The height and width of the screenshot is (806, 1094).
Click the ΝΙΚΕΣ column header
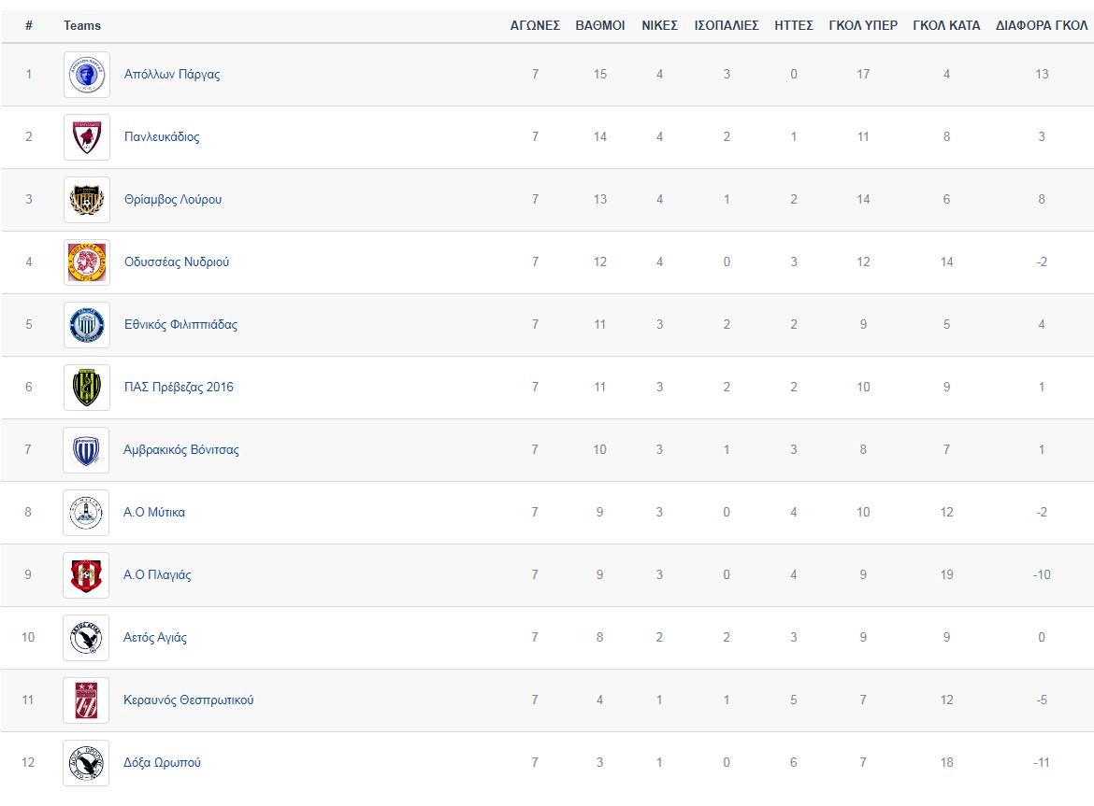point(659,26)
